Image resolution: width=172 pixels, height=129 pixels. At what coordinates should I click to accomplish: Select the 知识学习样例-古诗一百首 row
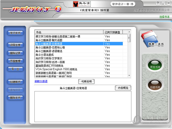tap(79, 62)
